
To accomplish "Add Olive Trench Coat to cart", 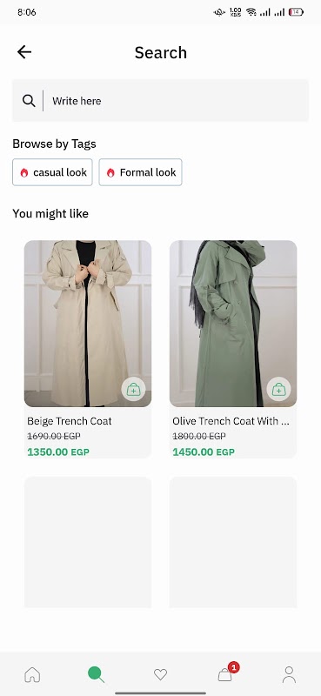I will tap(279, 389).
